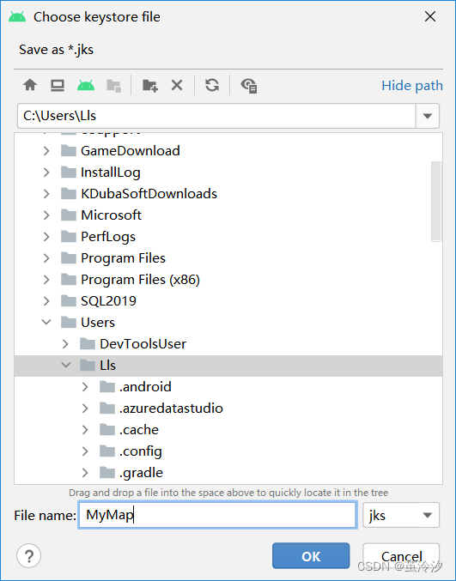Go to the home directory icon
Screen dimensions: 456x581
coord(30,85)
